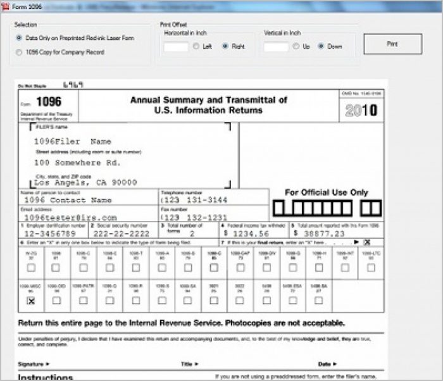Check the 1099-DIV form type box
This screenshot has width=443, height=381.
pyautogui.click(x=266, y=268)
